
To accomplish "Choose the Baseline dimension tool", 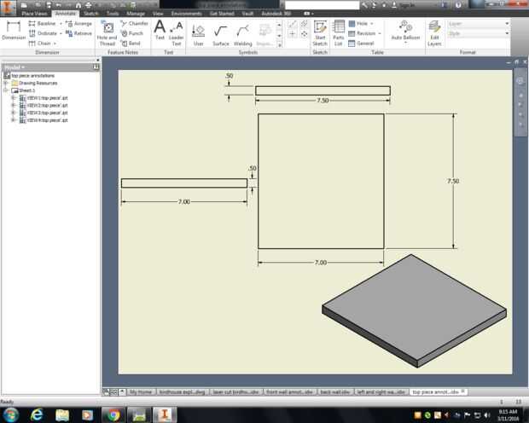I will 42,24.
